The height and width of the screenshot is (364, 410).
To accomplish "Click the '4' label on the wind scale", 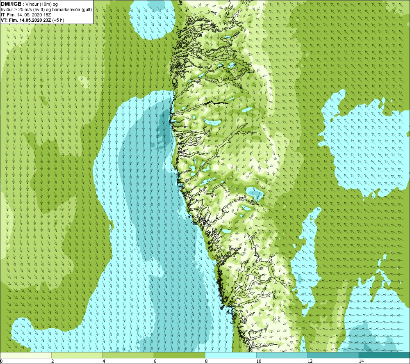I will point(104,361).
